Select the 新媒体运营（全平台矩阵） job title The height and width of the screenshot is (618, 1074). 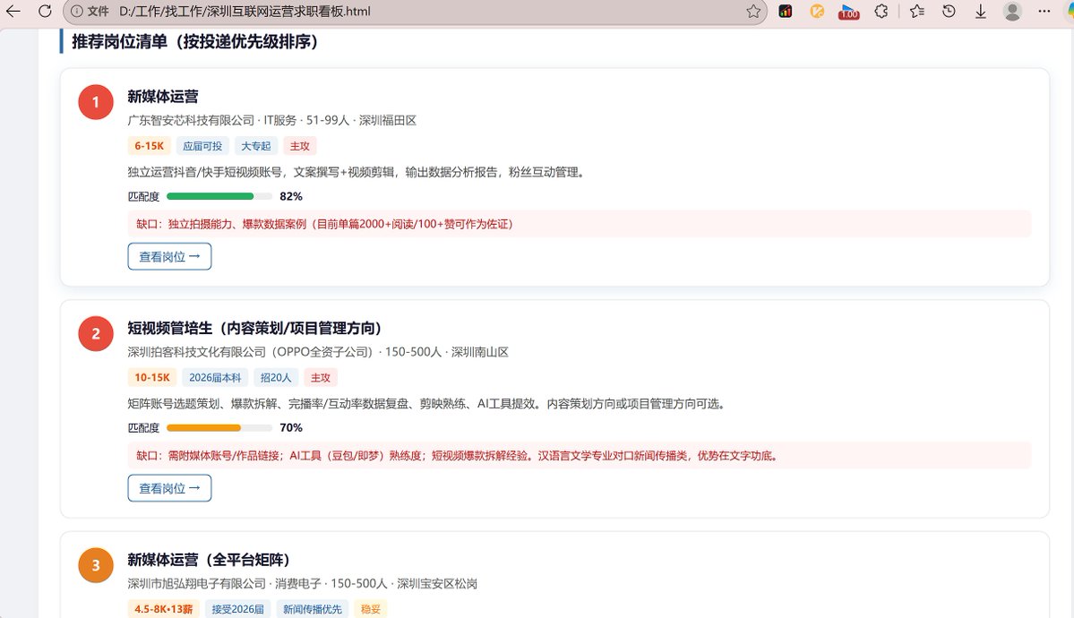click(x=209, y=560)
